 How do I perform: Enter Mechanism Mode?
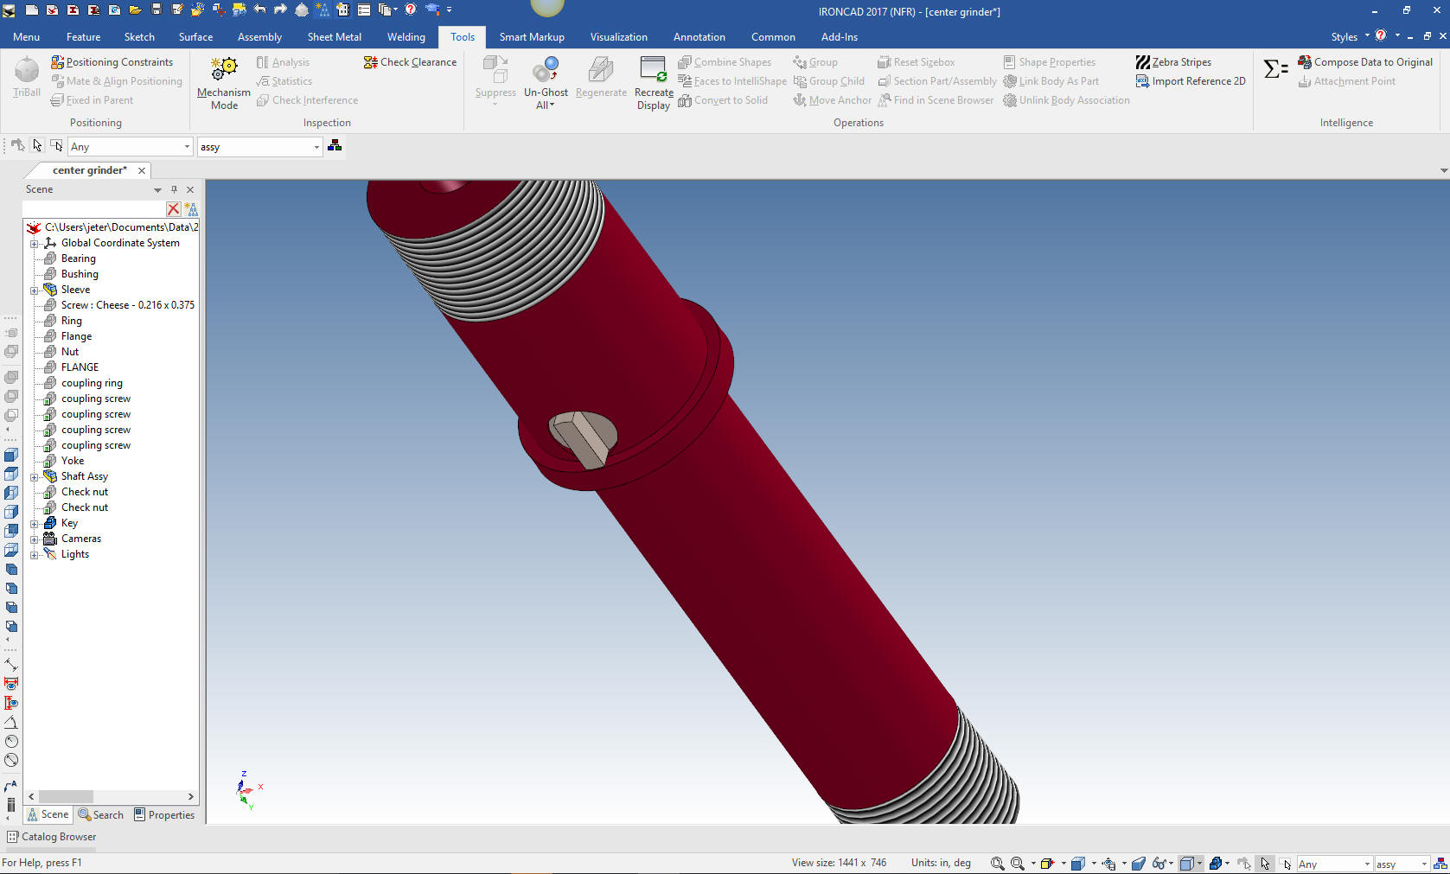click(x=224, y=83)
